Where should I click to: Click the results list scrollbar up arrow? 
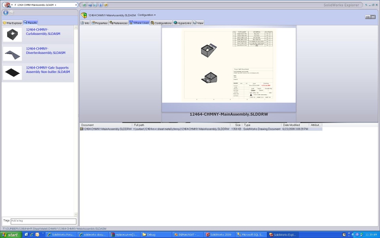tap(76, 27)
